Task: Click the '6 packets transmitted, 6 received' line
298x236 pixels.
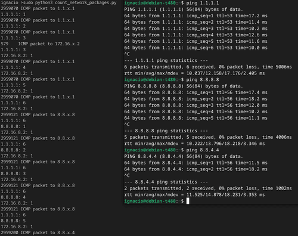Action: pyautogui.click(x=208, y=67)
